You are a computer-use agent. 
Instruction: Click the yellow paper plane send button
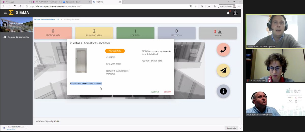click(x=223, y=70)
